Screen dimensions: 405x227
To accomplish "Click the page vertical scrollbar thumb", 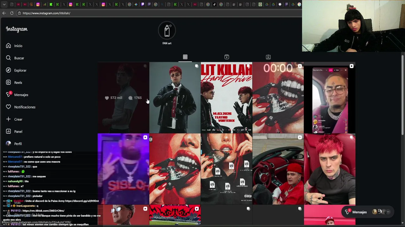I will tap(402, 96).
